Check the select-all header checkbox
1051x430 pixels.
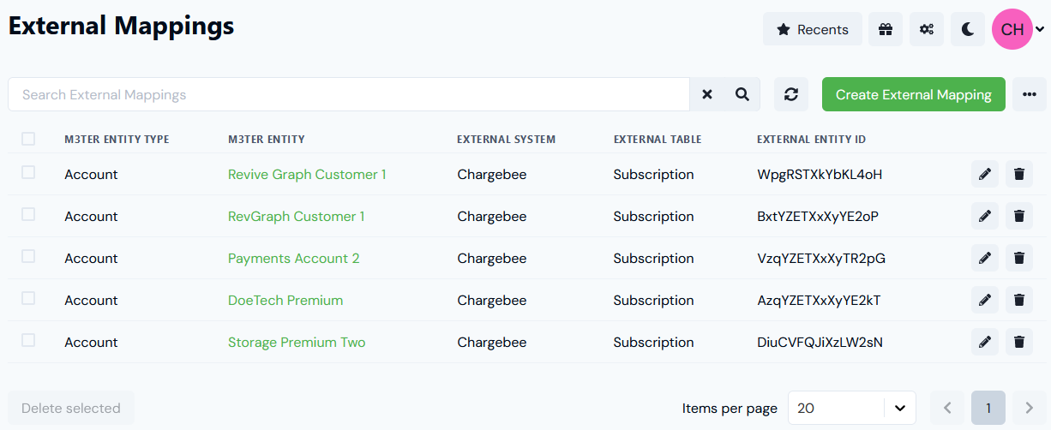point(28,139)
